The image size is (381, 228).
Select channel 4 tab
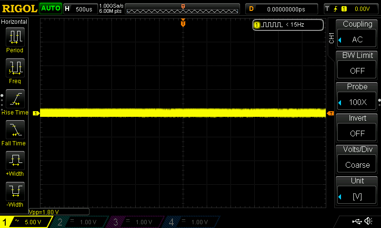pyautogui.click(x=192, y=222)
